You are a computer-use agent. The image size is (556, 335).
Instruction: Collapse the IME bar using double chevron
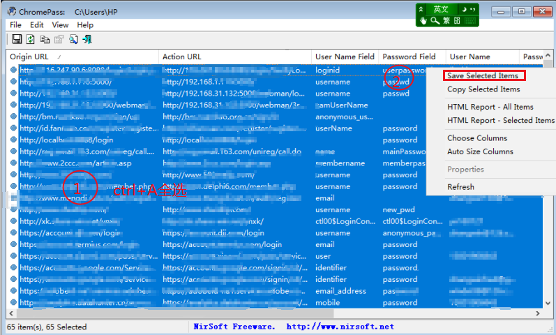421,10
